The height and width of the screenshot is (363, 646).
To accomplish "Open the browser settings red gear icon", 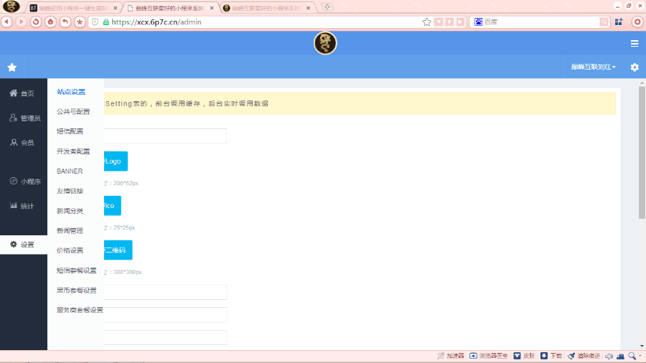I will (x=637, y=22).
